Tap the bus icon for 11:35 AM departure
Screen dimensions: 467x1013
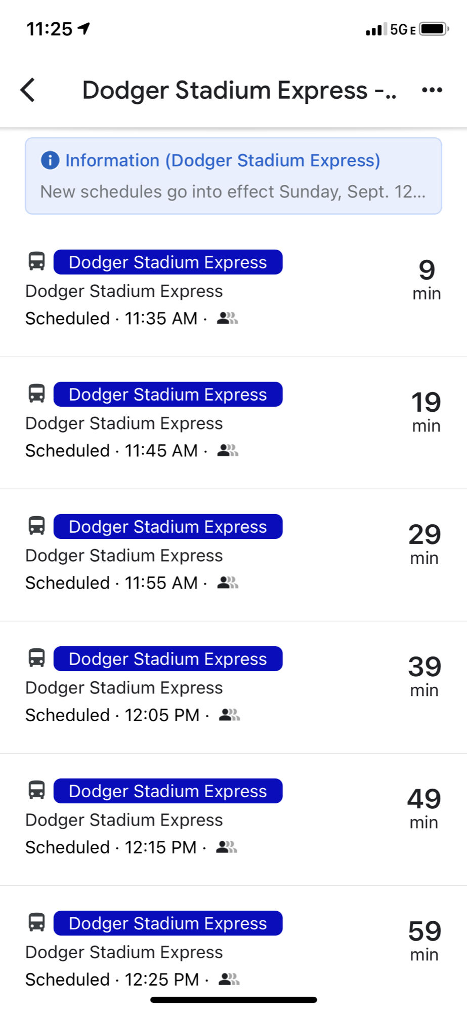coord(36,261)
